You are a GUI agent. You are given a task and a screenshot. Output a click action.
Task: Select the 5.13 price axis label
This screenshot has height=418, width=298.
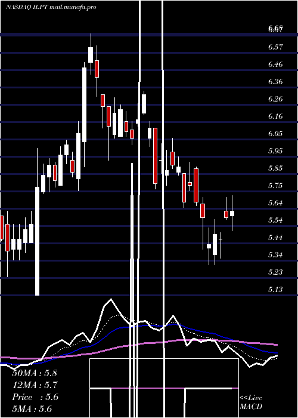tap(275, 290)
